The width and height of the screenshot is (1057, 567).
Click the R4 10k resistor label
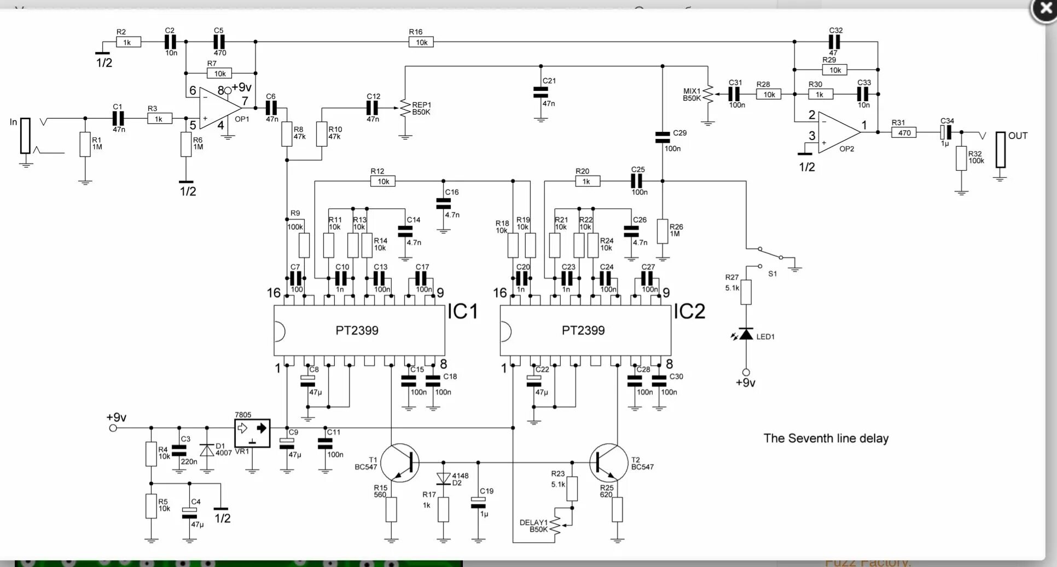pyautogui.click(x=164, y=453)
